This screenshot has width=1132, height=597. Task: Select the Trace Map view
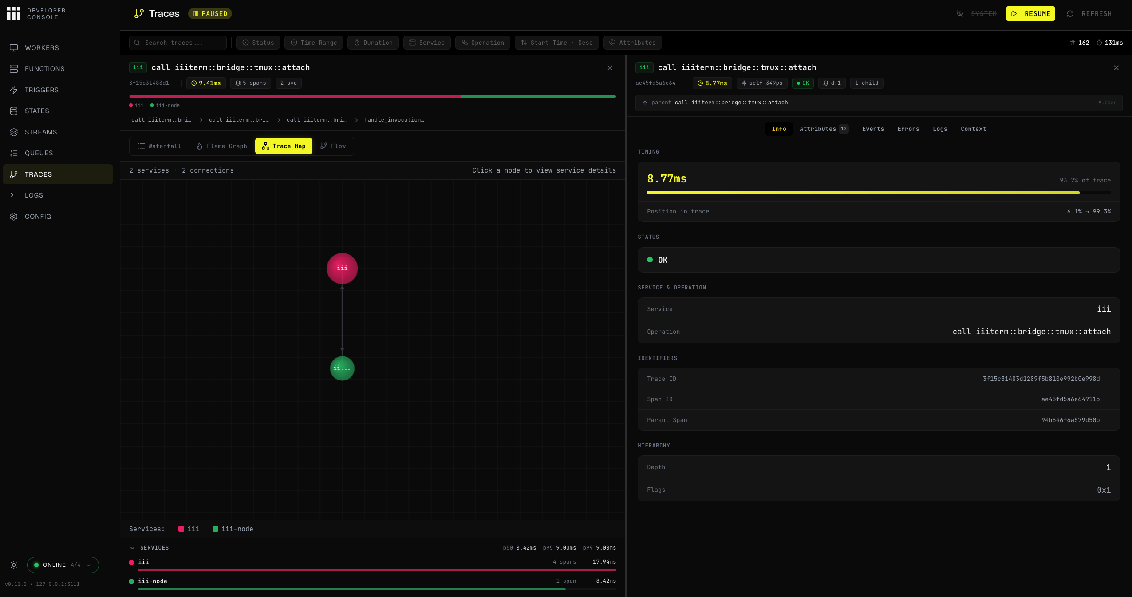(284, 146)
